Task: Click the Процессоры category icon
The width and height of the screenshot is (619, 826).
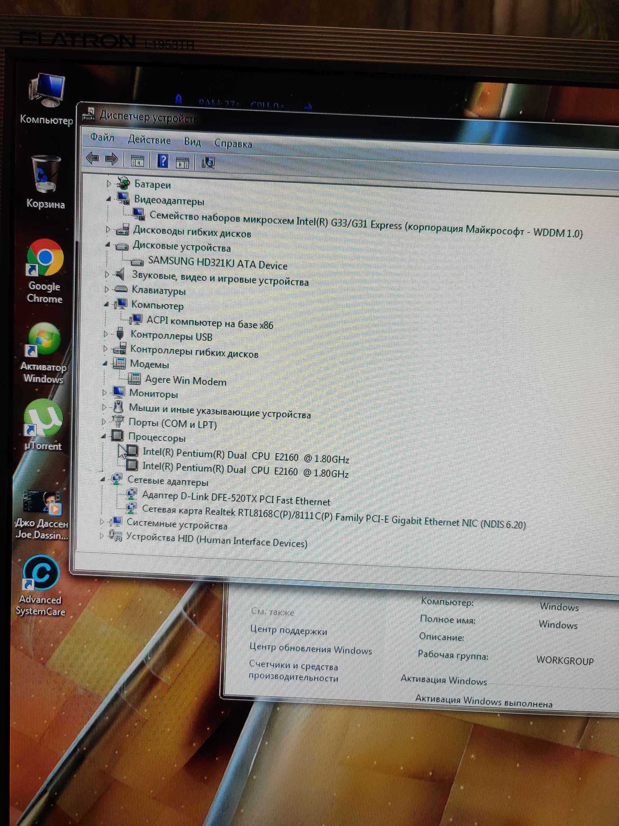Action: (x=117, y=435)
